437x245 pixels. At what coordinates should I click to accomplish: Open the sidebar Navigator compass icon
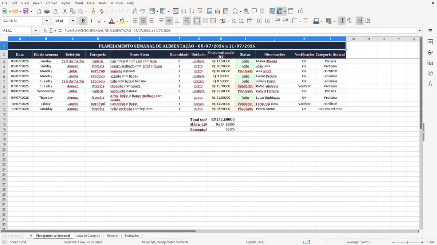pos(430,73)
